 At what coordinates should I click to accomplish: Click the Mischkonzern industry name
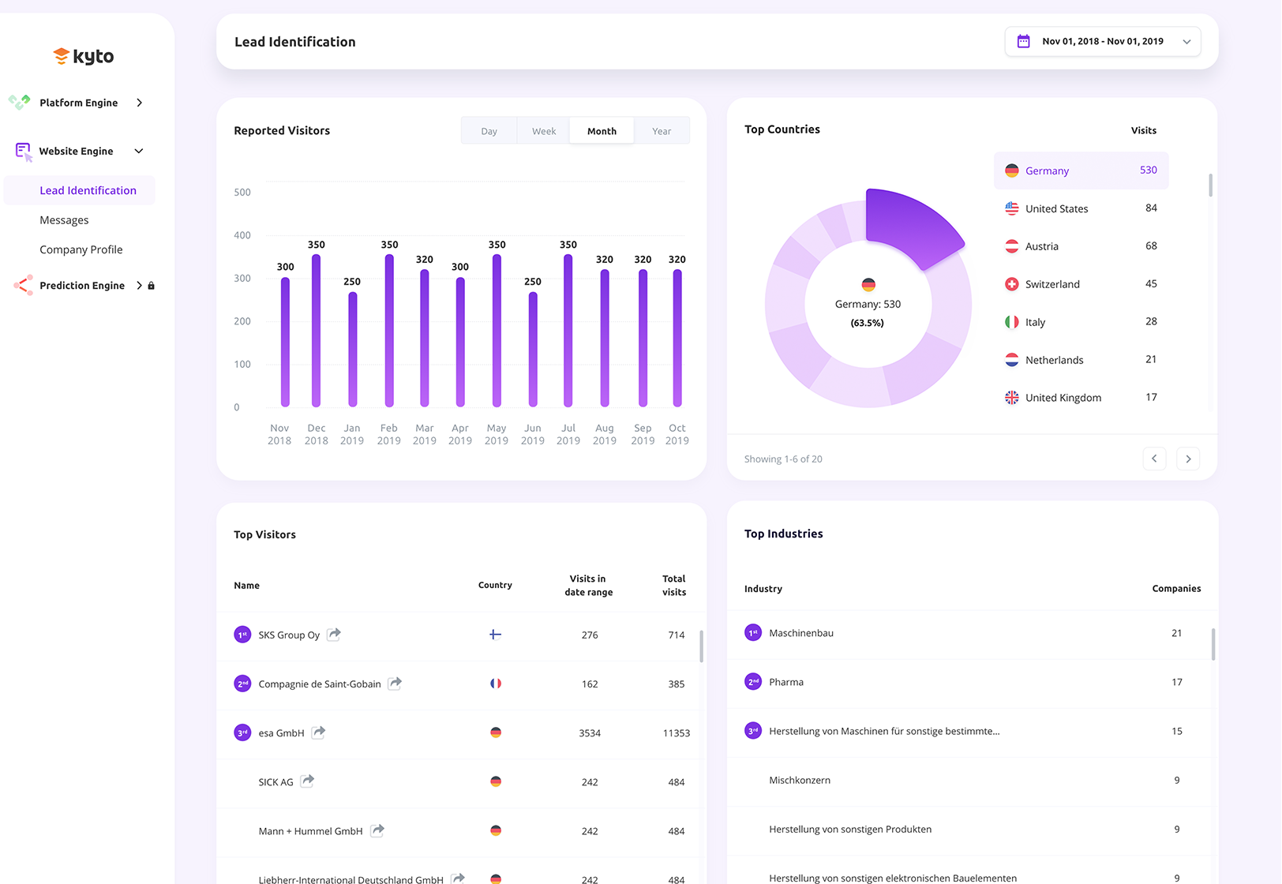800,780
